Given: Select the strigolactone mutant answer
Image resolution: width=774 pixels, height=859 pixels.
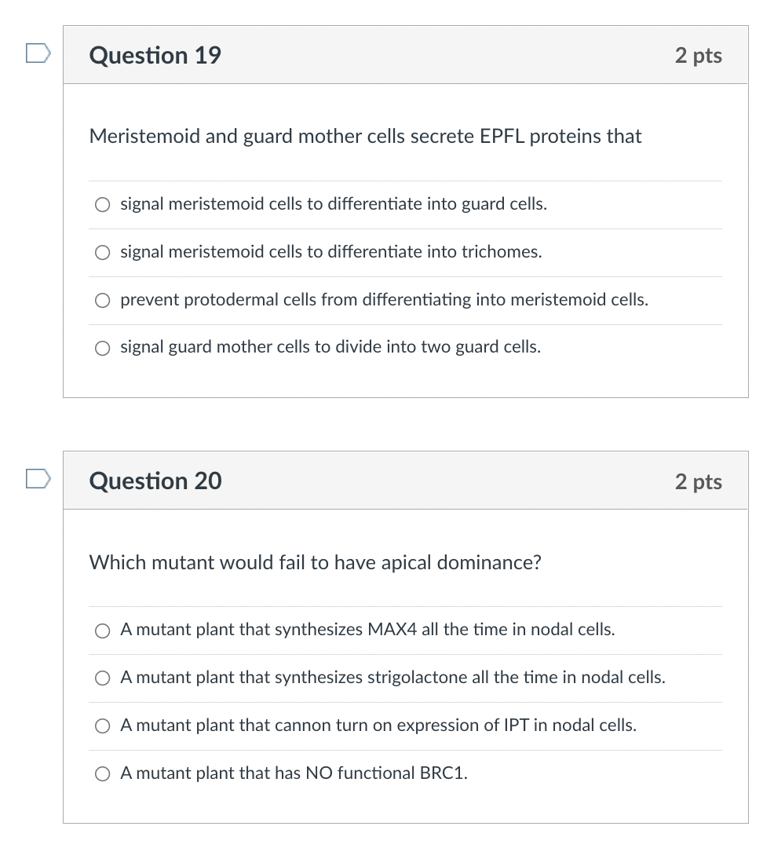Looking at the screenshot, I should click(102, 678).
